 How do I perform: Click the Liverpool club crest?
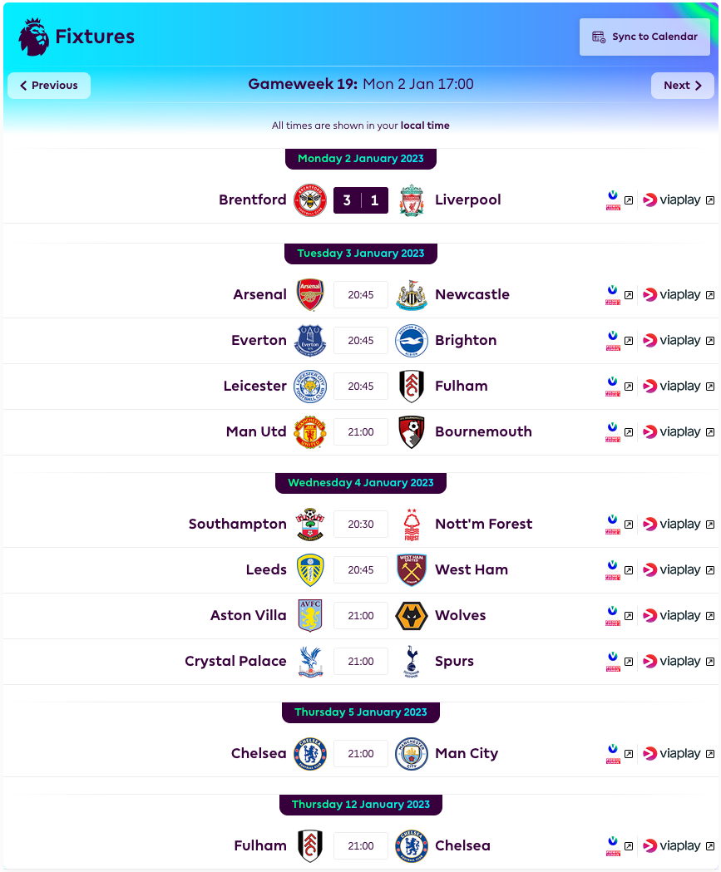click(412, 200)
